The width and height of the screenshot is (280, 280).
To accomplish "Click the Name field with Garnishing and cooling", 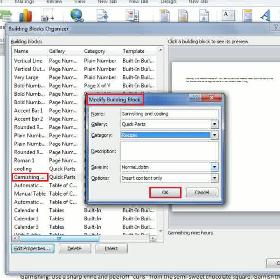I will pos(169,114).
